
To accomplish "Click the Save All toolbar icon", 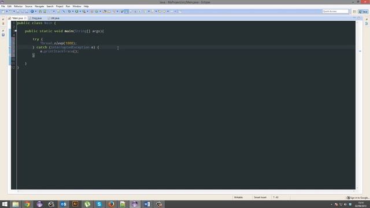I will click(22, 12).
